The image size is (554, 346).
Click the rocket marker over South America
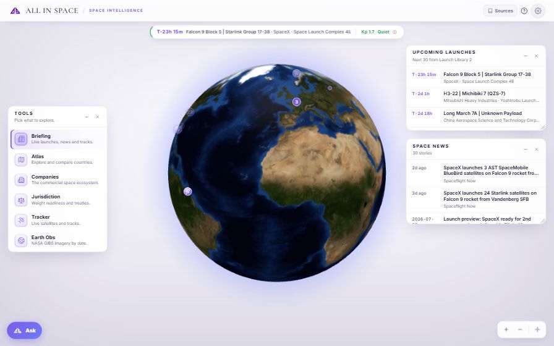click(x=187, y=192)
